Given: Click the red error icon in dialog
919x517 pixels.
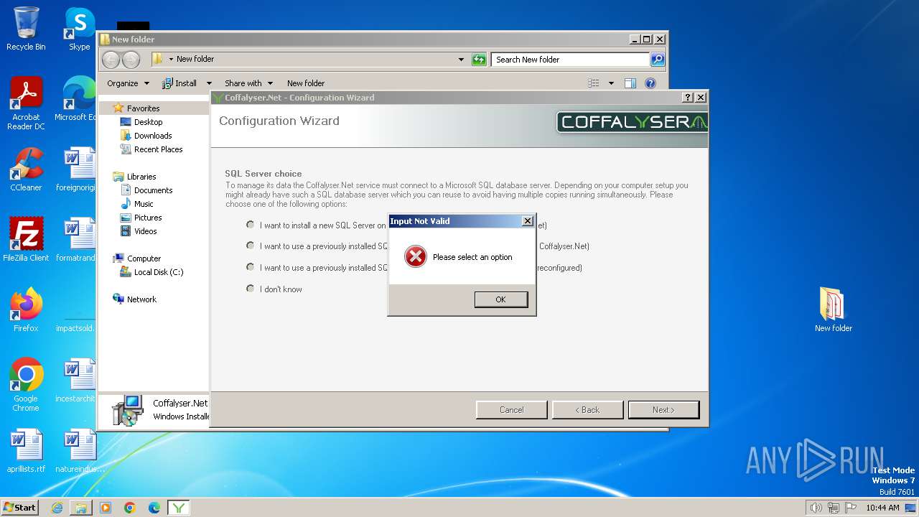Looking at the screenshot, I should click(x=416, y=256).
